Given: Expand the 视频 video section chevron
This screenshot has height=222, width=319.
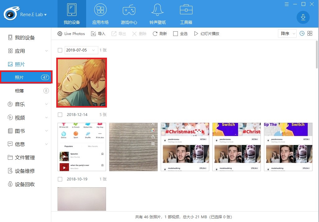Looking at the screenshot, I should [x=46, y=118].
